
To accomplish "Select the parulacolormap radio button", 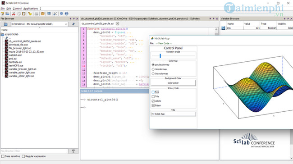I will [x=153, y=65].
